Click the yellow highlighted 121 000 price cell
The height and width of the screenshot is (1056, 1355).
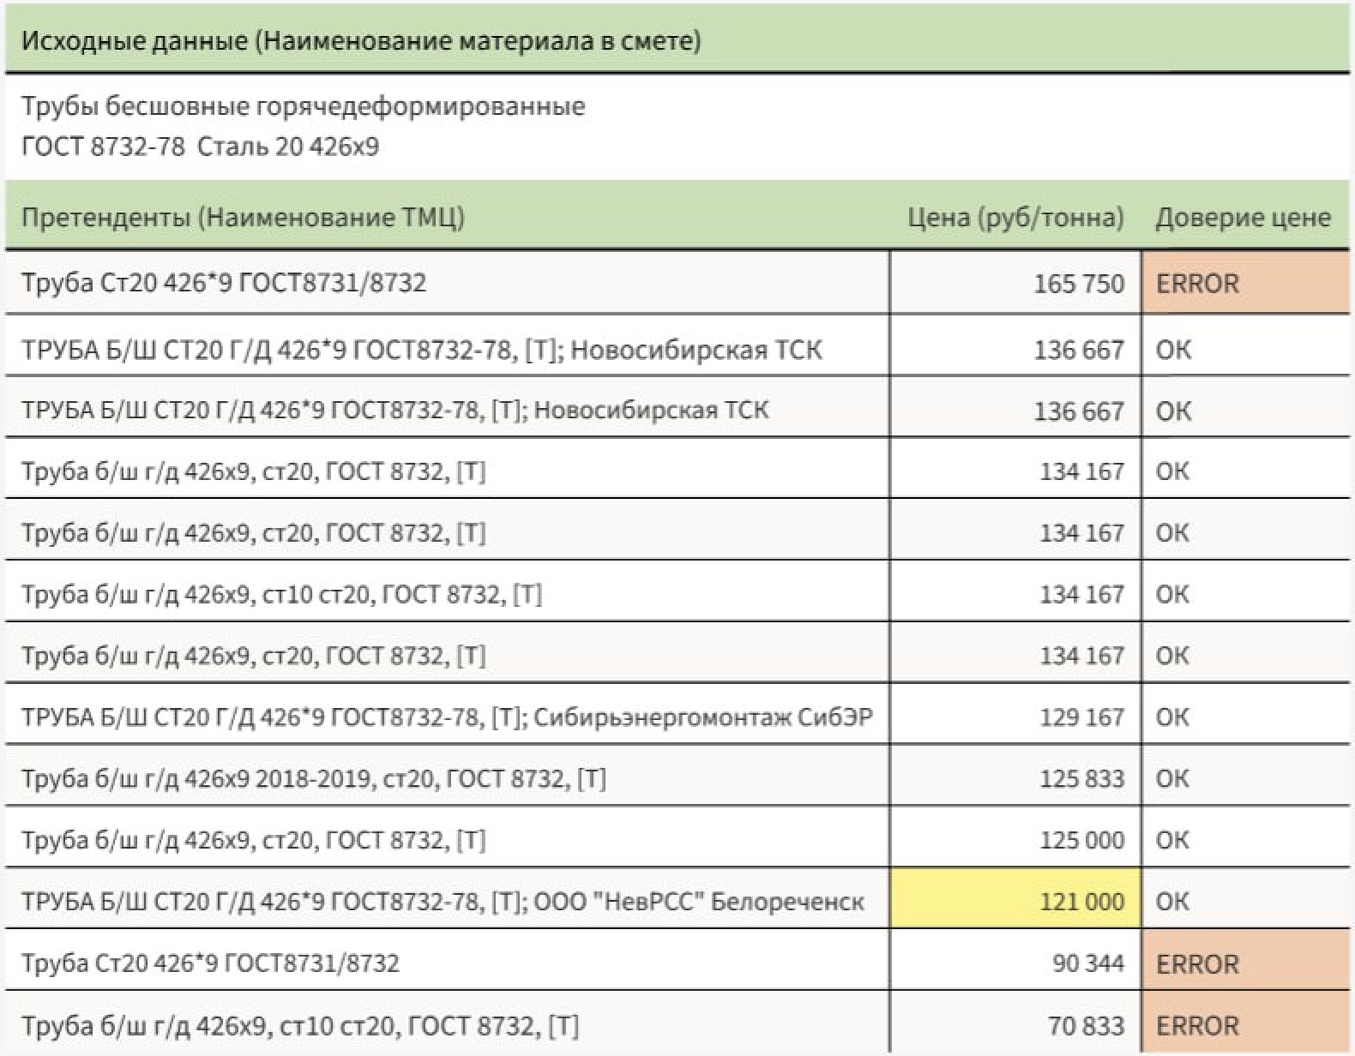click(1015, 901)
